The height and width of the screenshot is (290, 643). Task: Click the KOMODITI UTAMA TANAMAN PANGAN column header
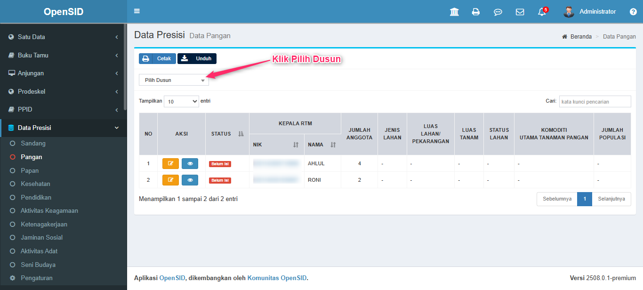(554, 134)
